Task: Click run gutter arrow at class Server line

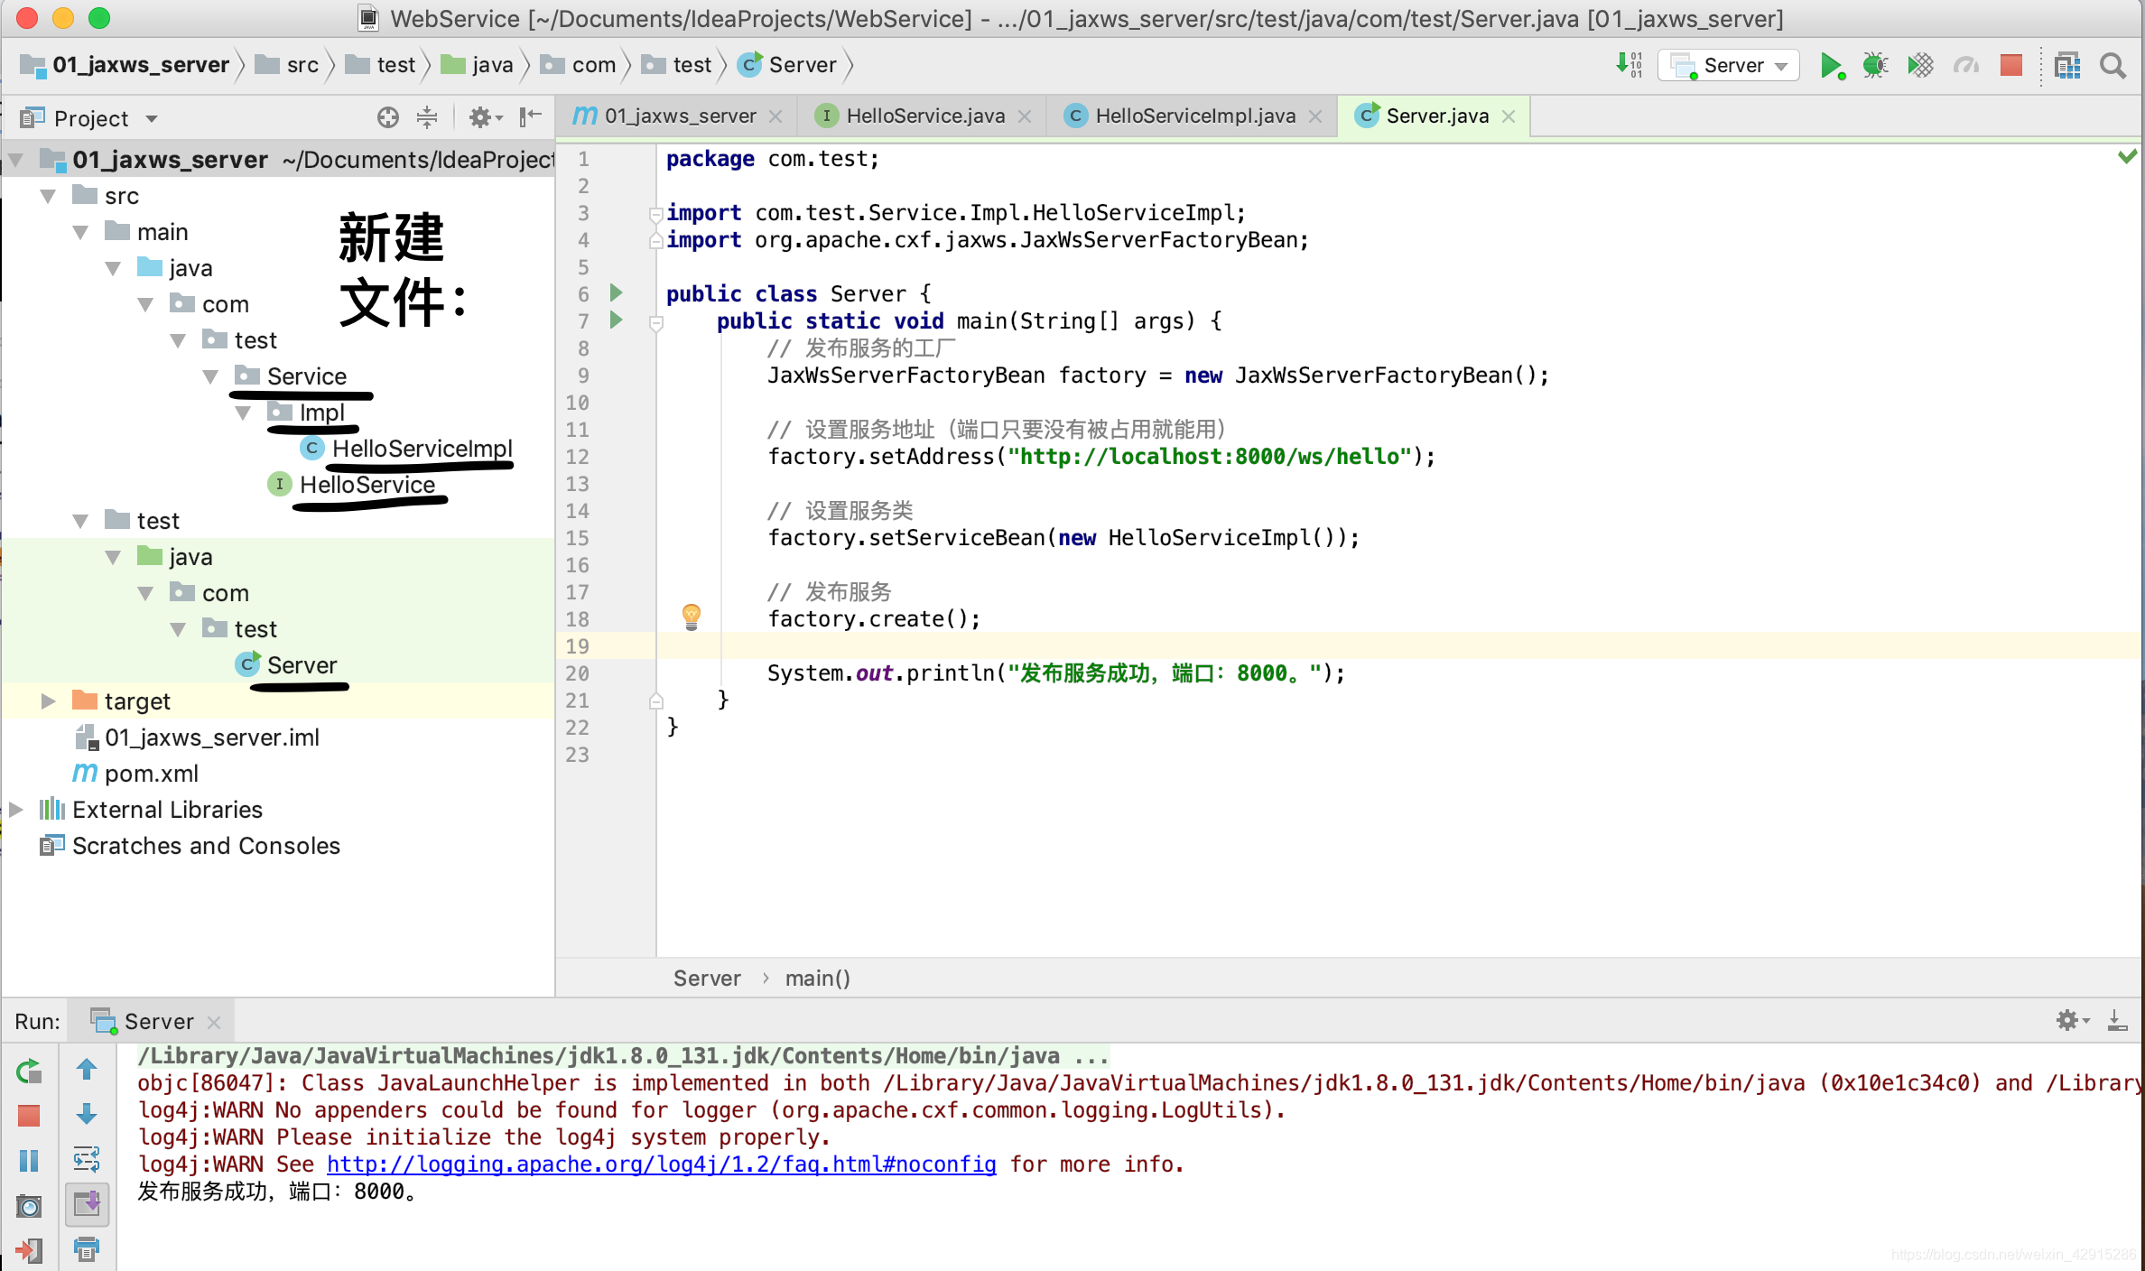Action: (617, 292)
